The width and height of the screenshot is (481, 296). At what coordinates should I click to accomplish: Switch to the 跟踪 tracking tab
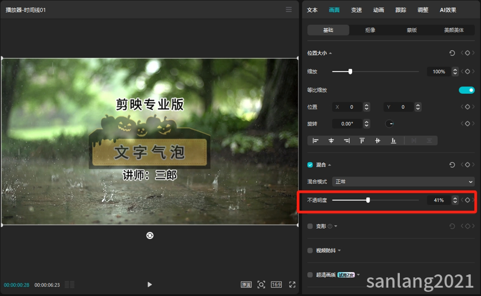[400, 10]
